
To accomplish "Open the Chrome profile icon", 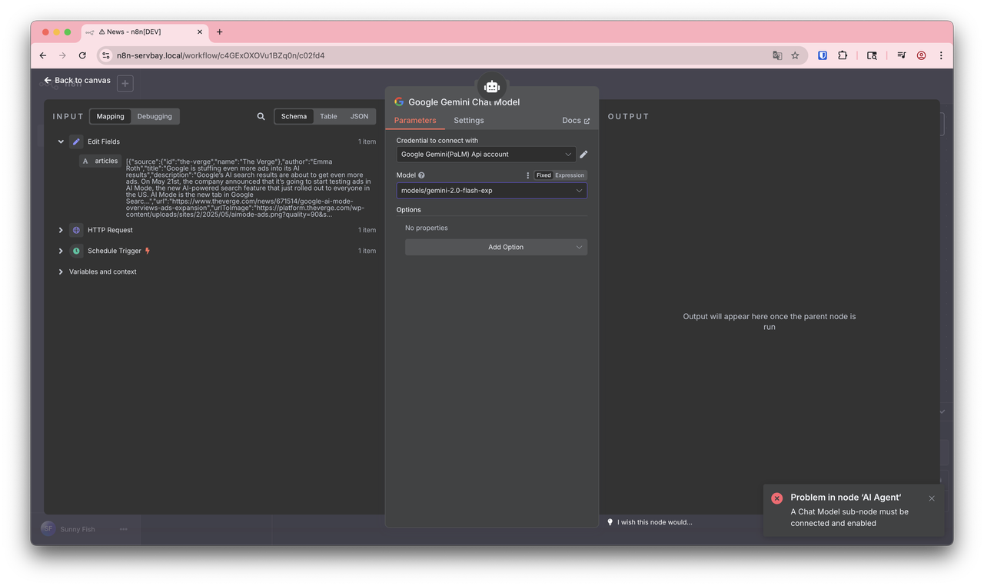I will [x=921, y=55].
